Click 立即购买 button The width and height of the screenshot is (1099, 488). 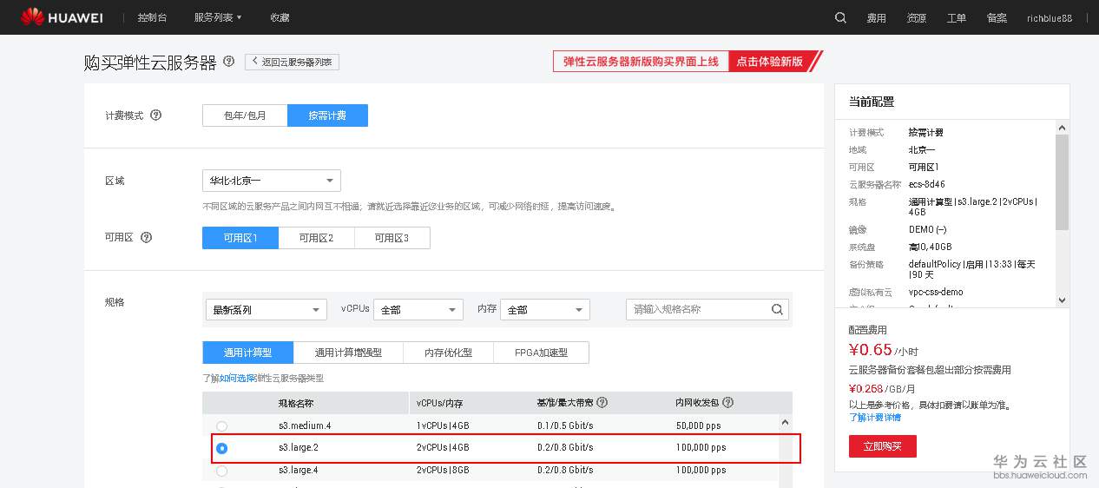pos(883,446)
